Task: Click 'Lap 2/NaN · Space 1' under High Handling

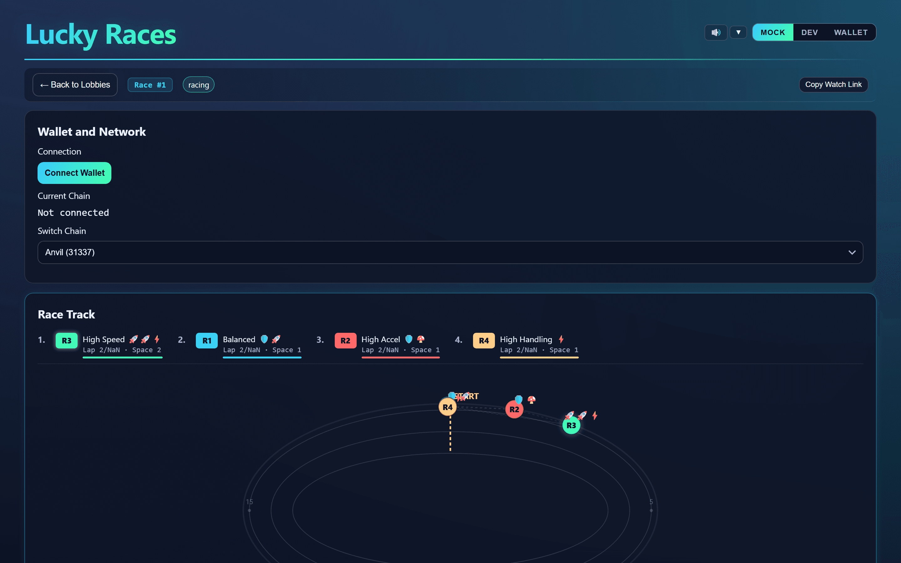Action: click(x=539, y=350)
